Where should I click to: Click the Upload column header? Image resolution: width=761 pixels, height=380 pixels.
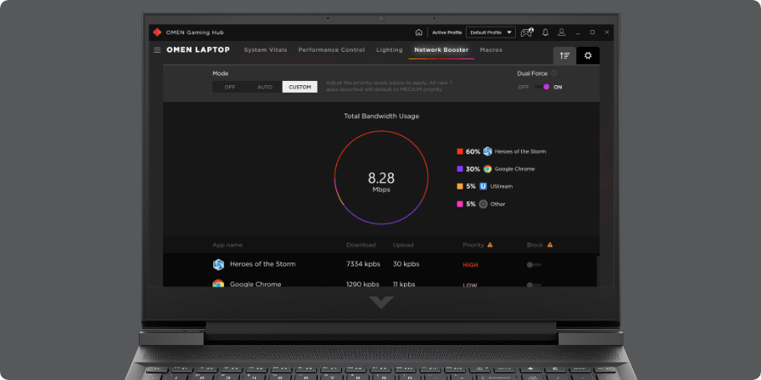tap(403, 245)
